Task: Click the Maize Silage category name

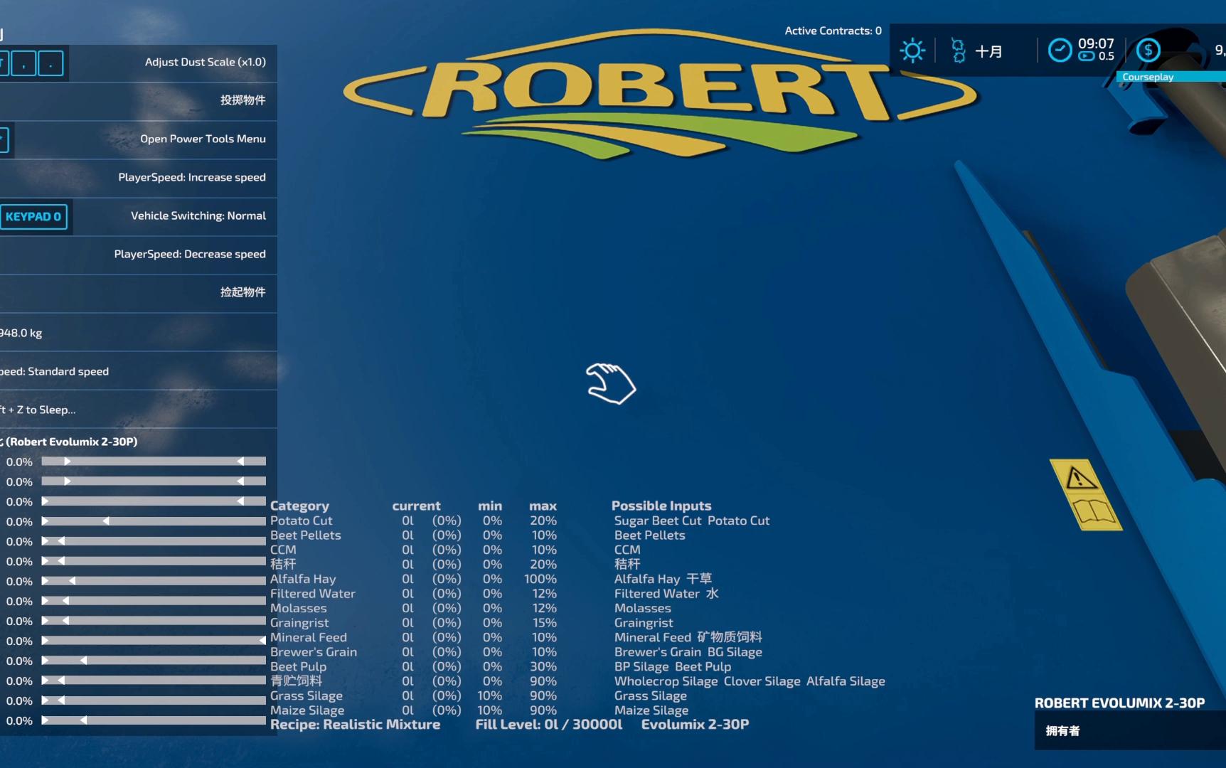Action: coord(307,710)
